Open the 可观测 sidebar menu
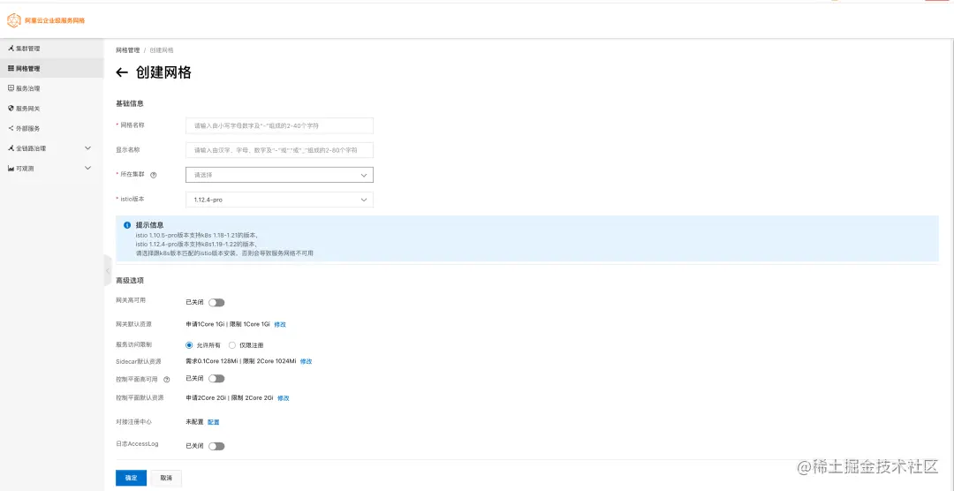 pyautogui.click(x=52, y=168)
